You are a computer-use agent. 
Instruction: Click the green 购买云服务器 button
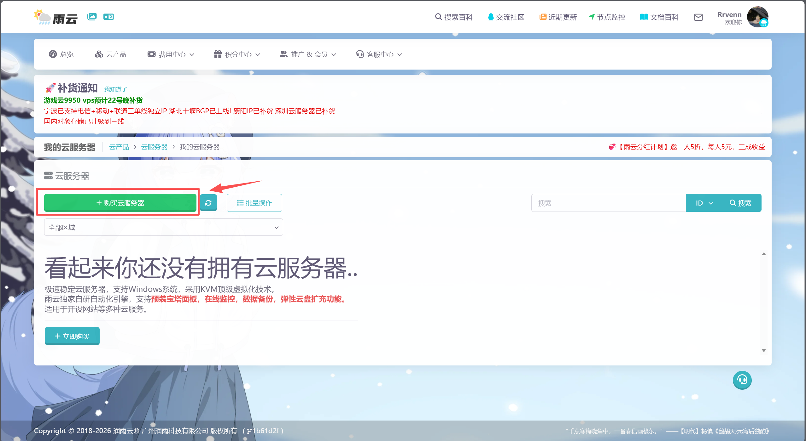coord(120,203)
